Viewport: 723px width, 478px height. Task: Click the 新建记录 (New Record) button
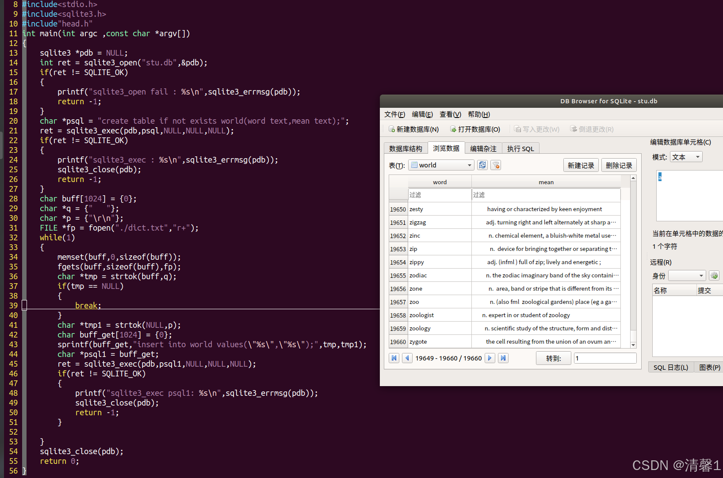[581, 165]
